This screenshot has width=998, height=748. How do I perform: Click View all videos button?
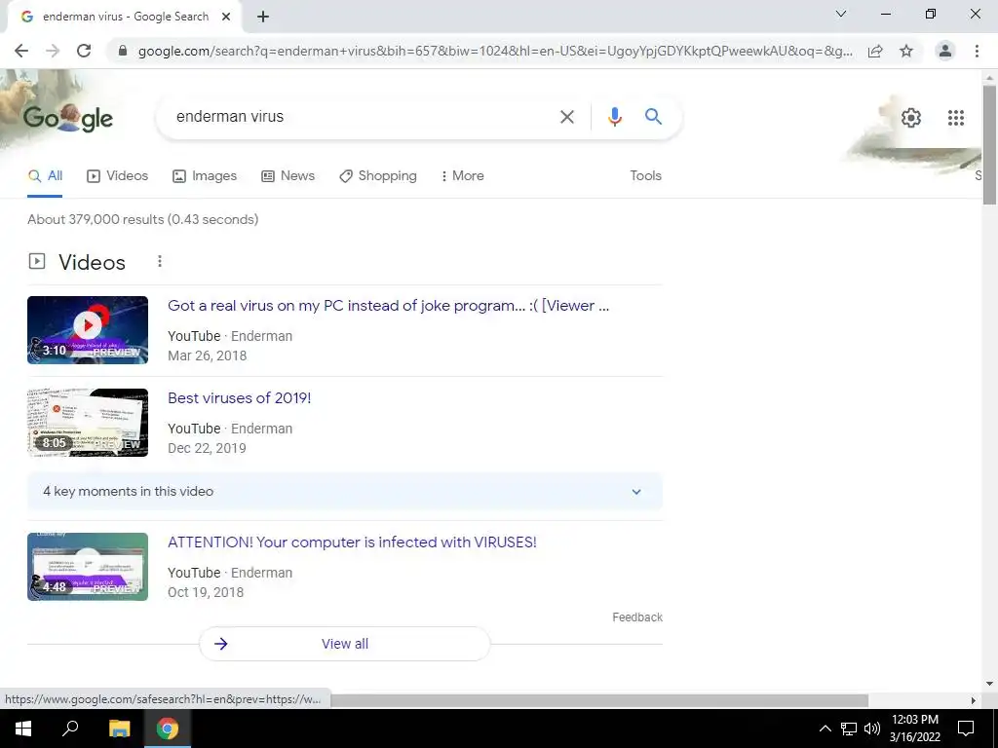(345, 644)
